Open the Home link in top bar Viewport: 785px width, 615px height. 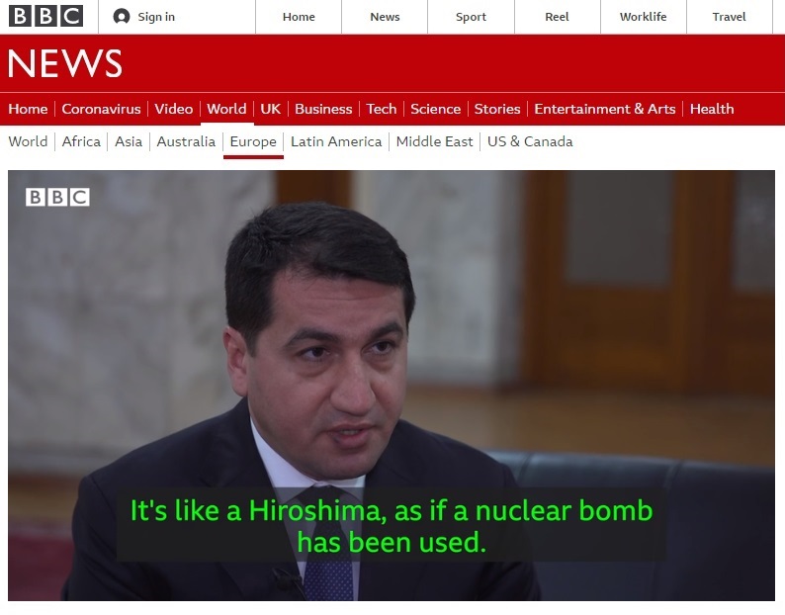pyautogui.click(x=299, y=17)
